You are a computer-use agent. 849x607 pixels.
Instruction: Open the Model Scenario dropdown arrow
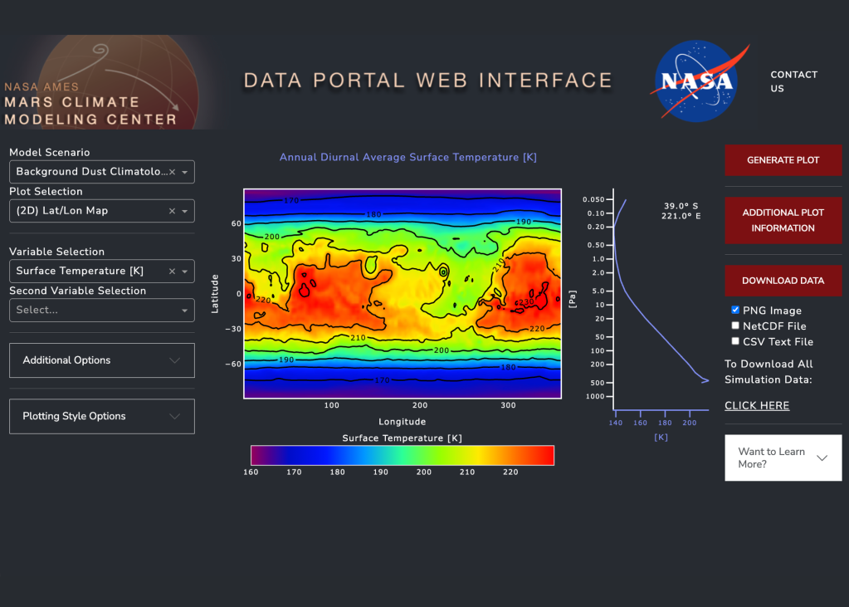[184, 173]
